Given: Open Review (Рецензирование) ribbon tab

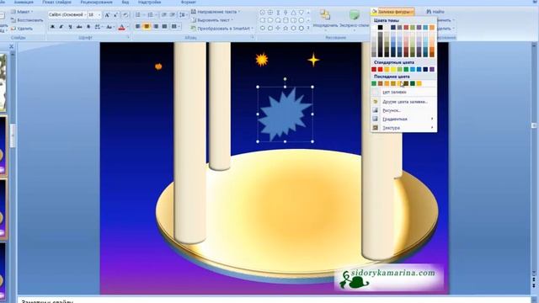Looking at the screenshot, I should [96, 2].
